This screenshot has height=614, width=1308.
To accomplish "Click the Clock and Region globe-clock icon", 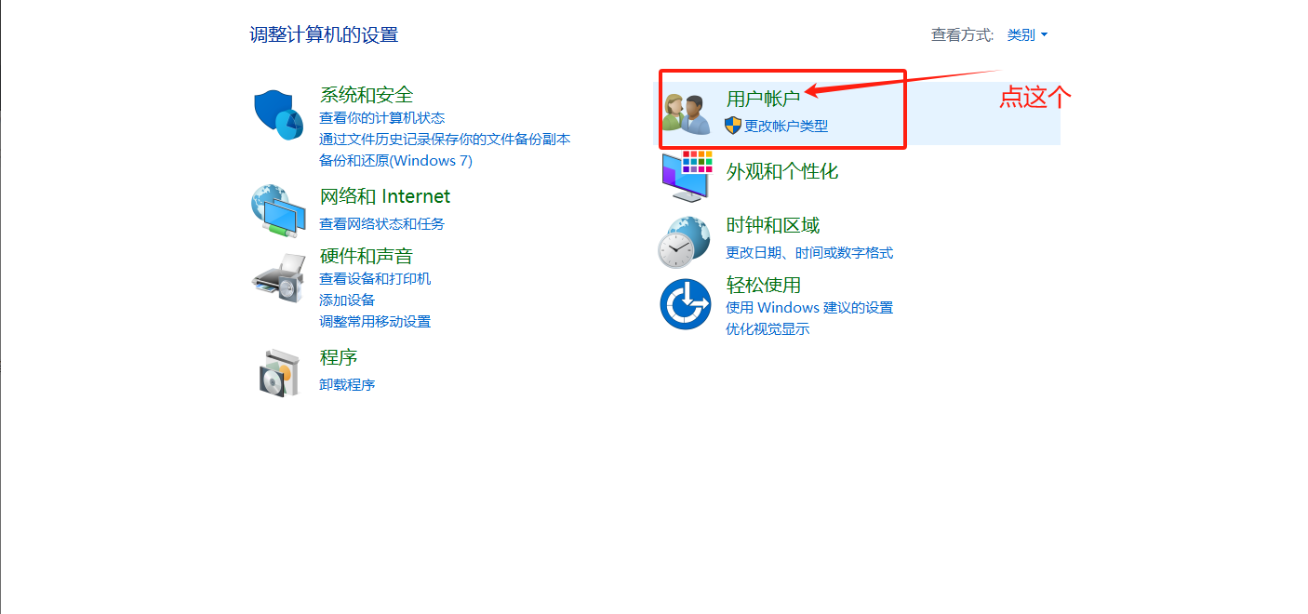I will [685, 242].
